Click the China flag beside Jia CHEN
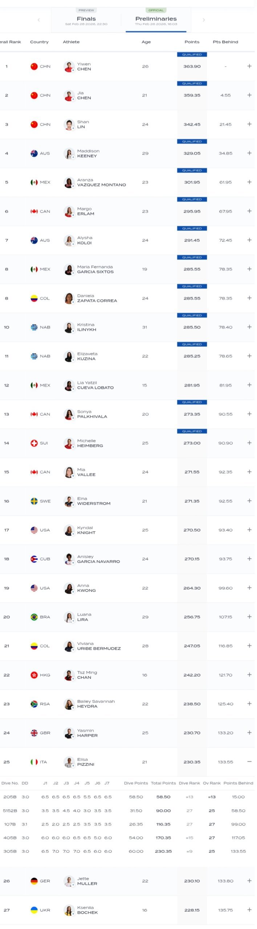Image resolution: width=257 pixels, height=929 pixels. (x=34, y=95)
